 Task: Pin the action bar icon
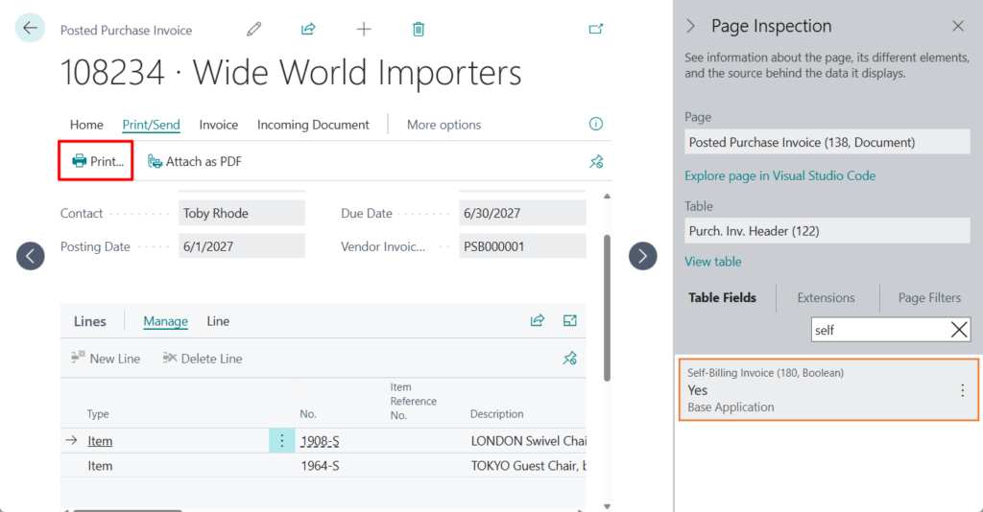pyautogui.click(x=596, y=162)
